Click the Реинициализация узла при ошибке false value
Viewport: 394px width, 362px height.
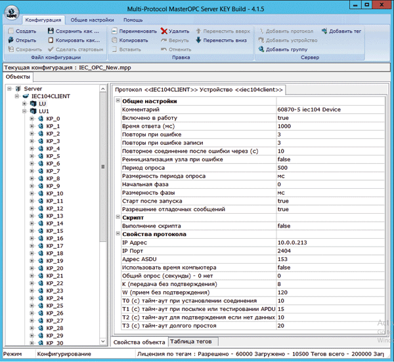click(x=330, y=159)
